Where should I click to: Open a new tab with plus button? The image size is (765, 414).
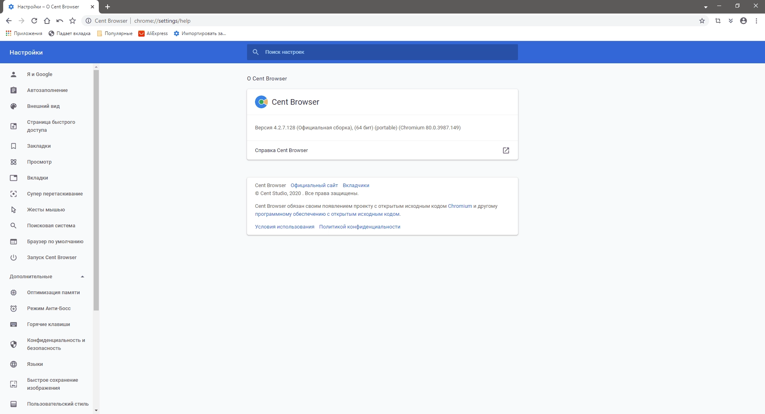point(108,7)
